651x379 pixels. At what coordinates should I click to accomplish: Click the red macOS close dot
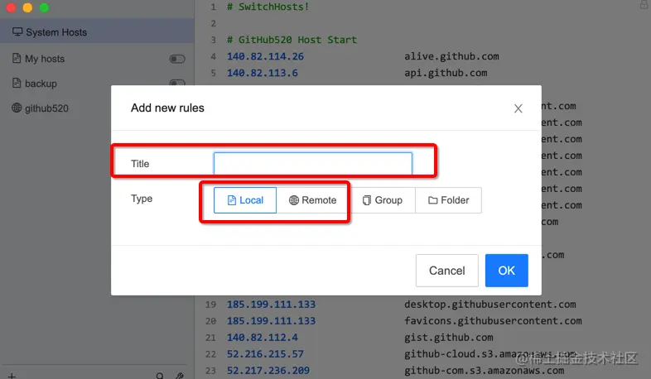(11, 7)
